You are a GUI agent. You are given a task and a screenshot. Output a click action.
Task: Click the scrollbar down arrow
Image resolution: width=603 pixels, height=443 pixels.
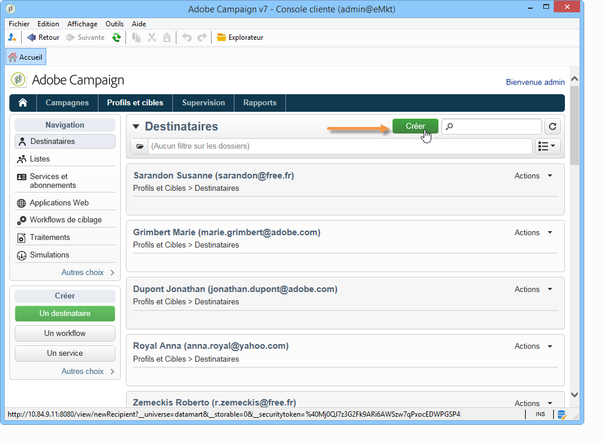click(574, 394)
